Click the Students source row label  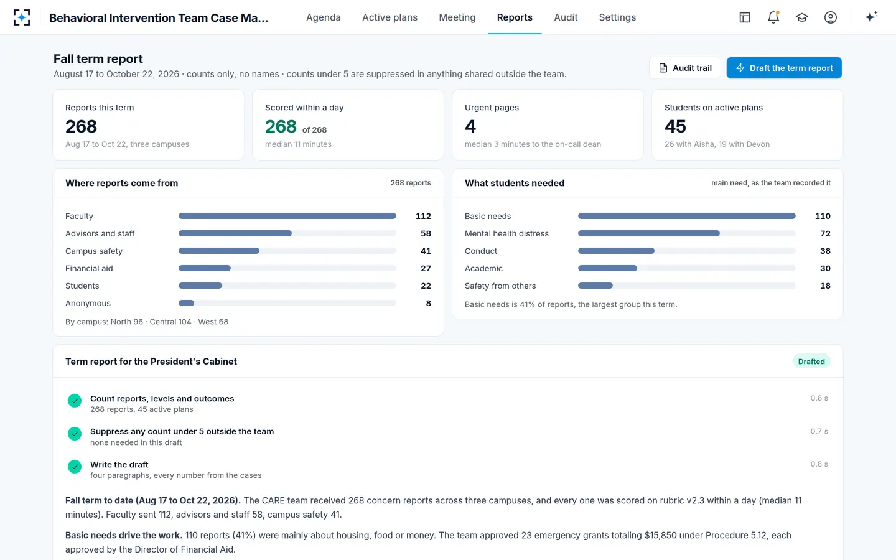(x=82, y=286)
